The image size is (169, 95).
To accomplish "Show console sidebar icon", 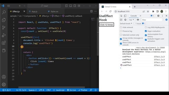I will (121, 20).
